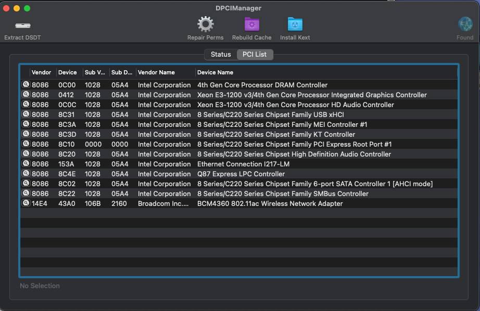Sort by the Sub D... column header
480x311 pixels.
pyautogui.click(x=122, y=72)
